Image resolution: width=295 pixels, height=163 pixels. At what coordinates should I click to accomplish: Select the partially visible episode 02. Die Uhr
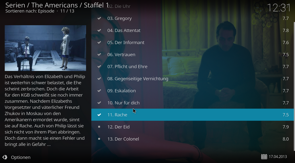click(192, 6)
